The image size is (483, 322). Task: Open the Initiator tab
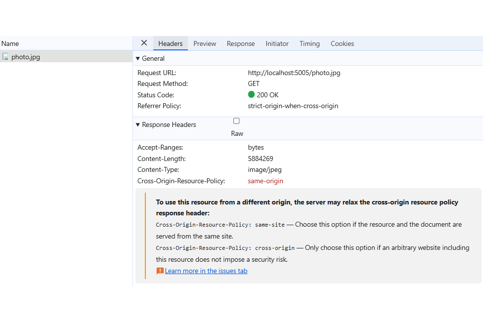coord(277,43)
